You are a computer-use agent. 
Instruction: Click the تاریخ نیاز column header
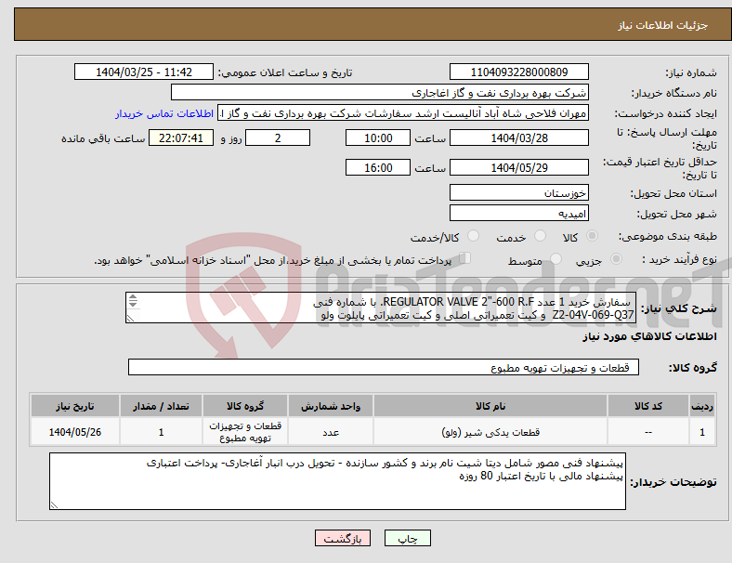click(x=74, y=406)
